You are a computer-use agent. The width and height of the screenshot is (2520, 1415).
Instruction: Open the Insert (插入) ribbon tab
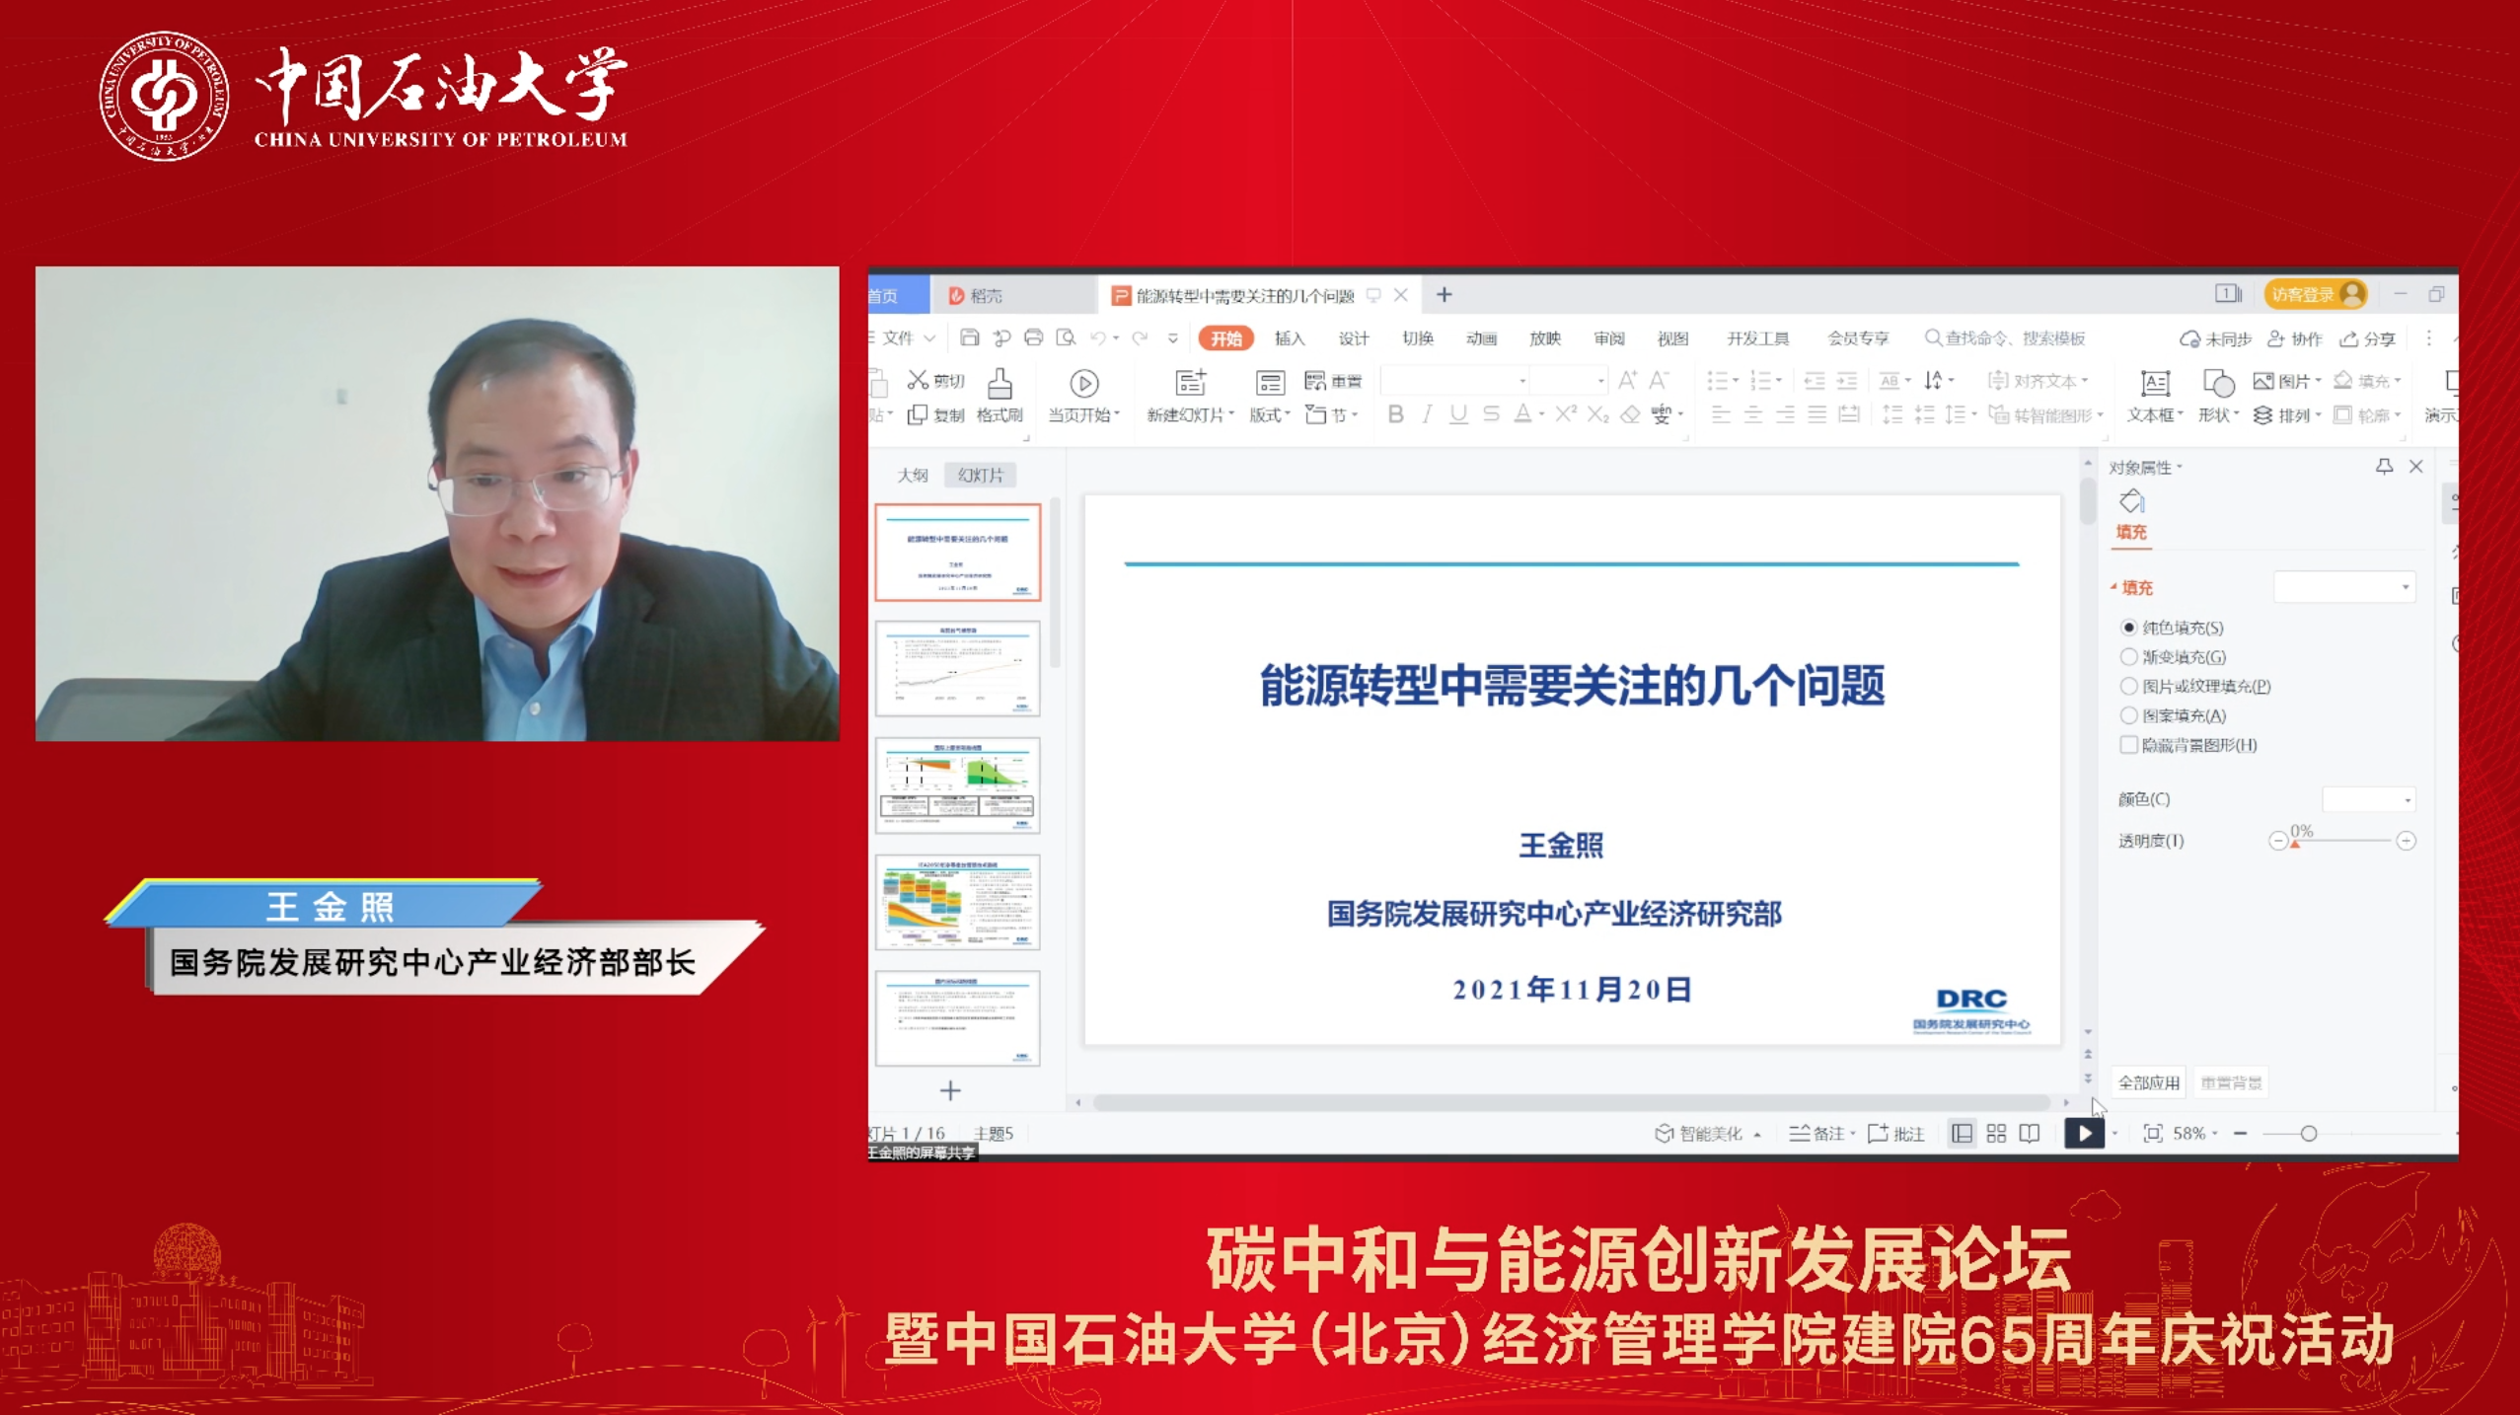1289,338
